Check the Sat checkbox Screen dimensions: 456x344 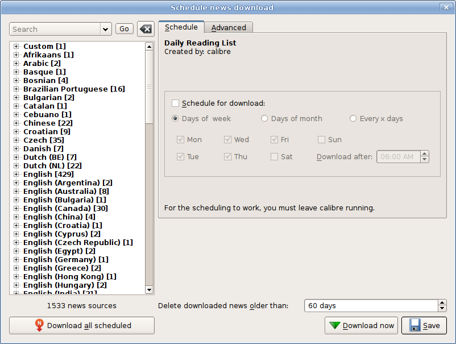[x=274, y=156]
